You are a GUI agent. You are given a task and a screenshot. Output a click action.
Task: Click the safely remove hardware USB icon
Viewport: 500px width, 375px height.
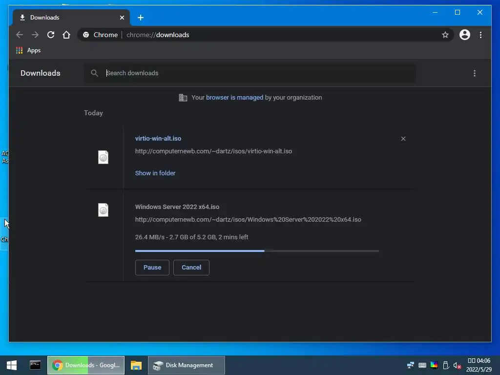point(446,365)
